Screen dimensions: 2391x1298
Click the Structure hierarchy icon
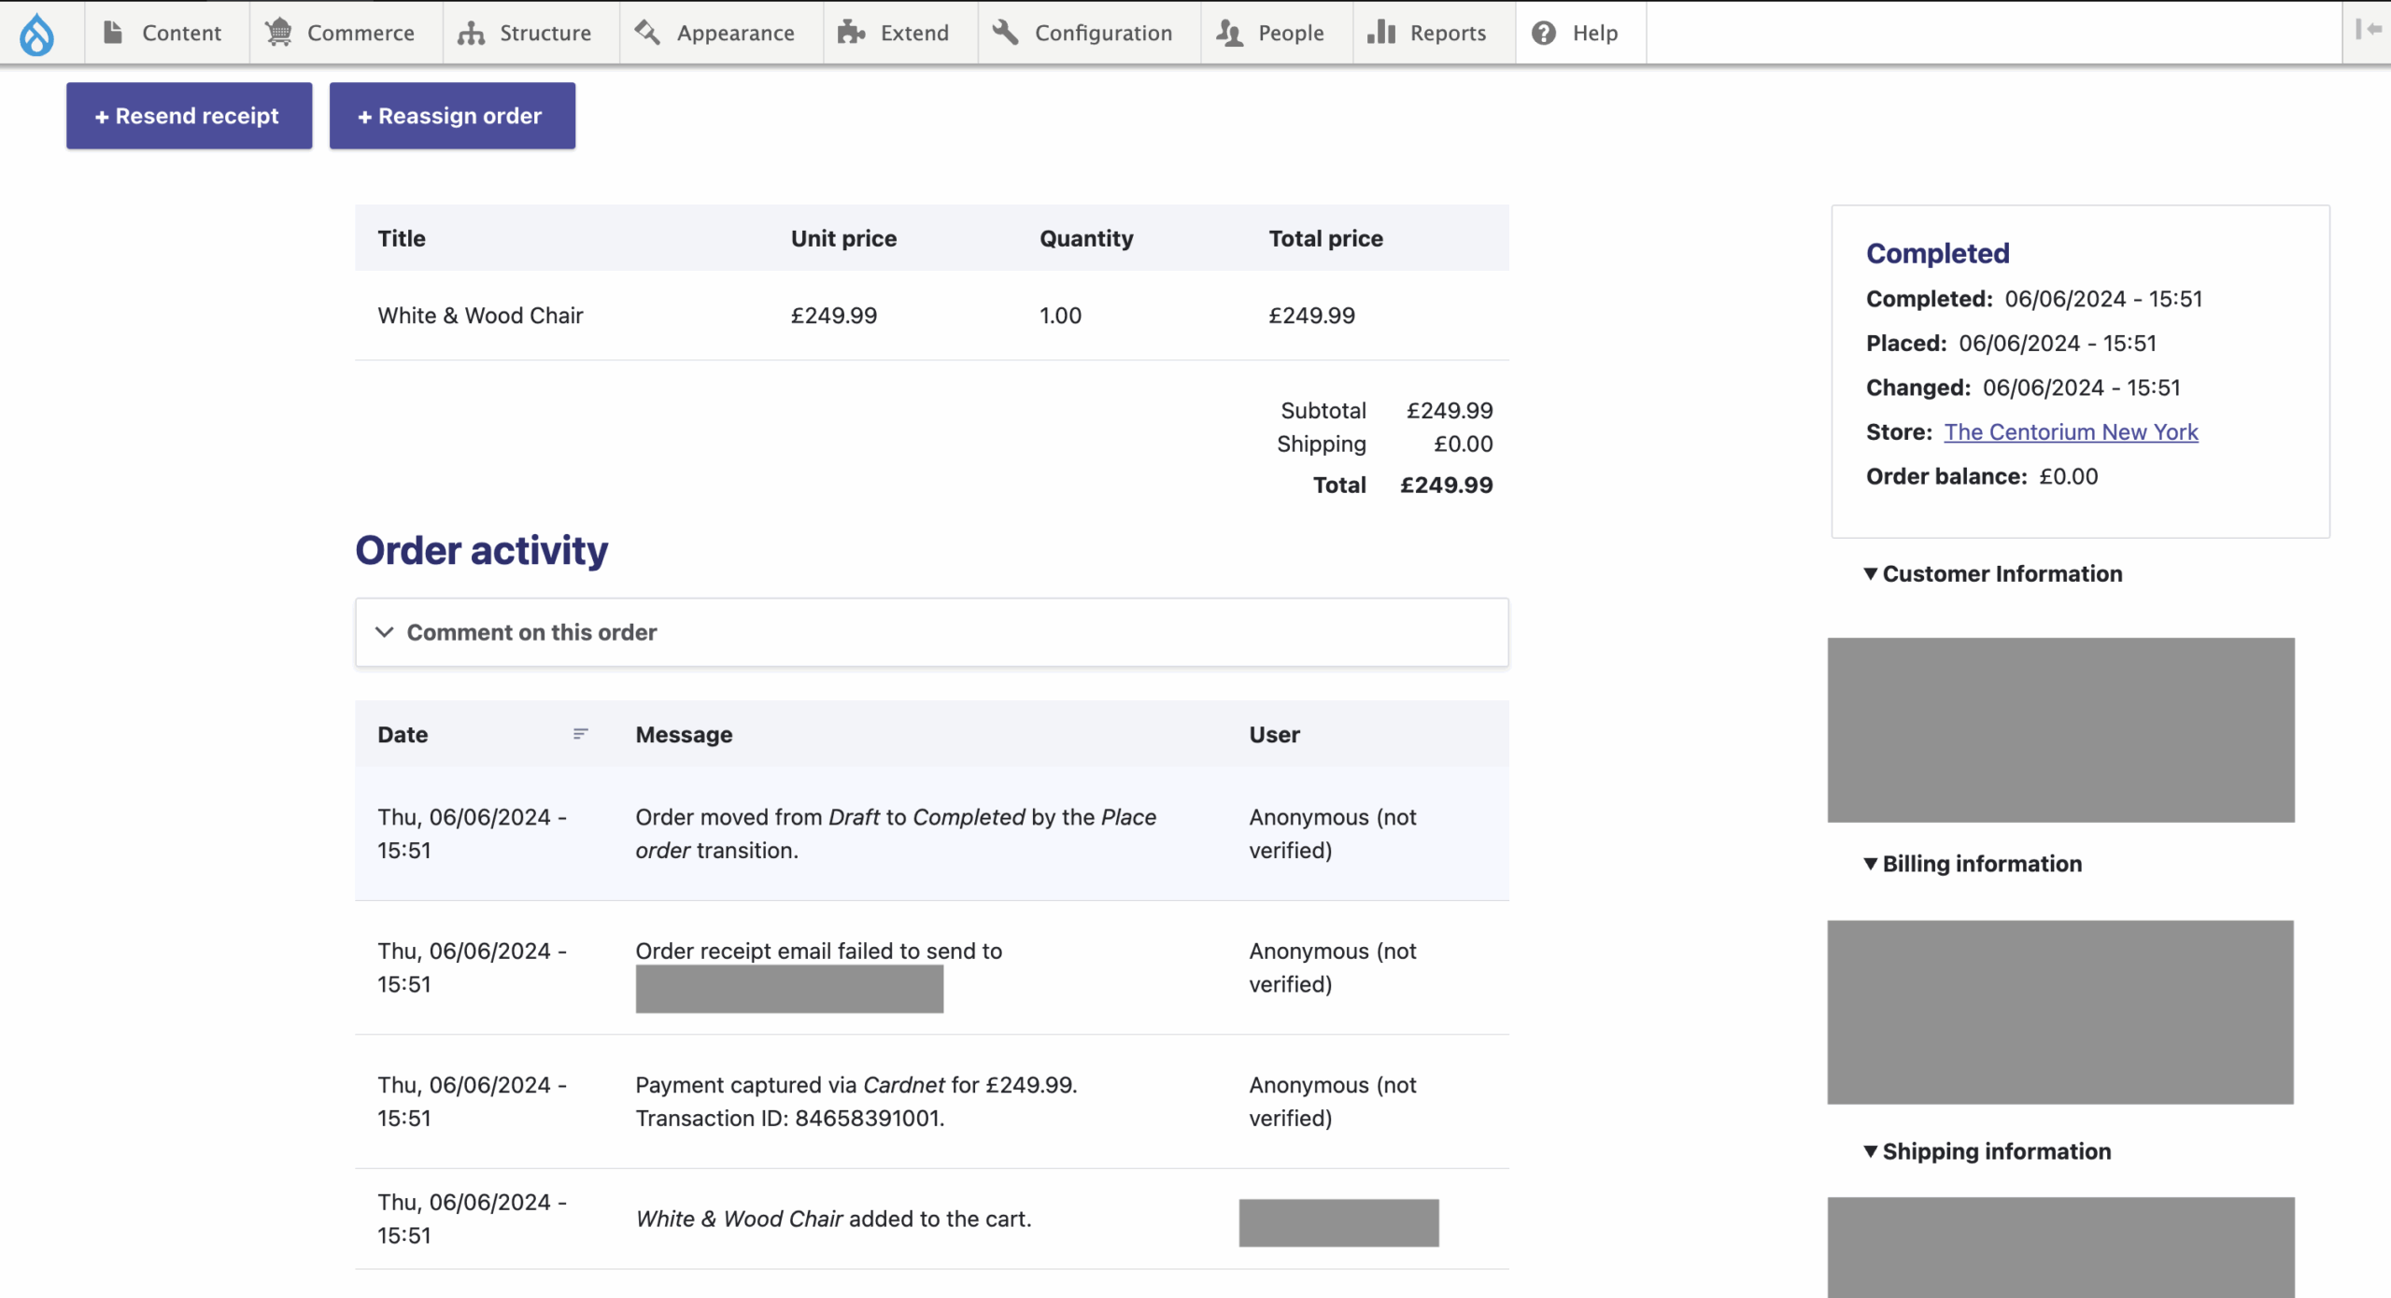[471, 33]
